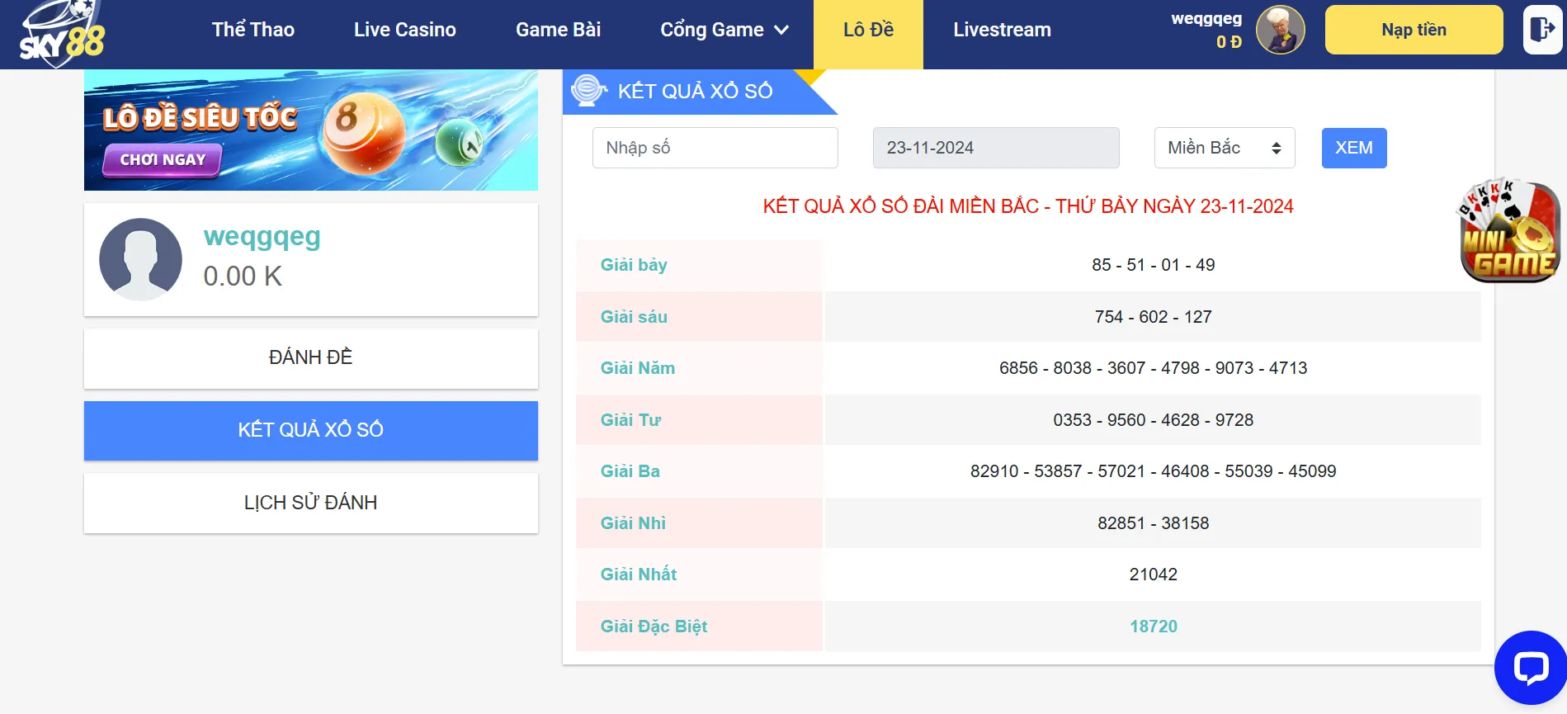
Task: Click the gray profile picture placeholder
Action: 140,259
